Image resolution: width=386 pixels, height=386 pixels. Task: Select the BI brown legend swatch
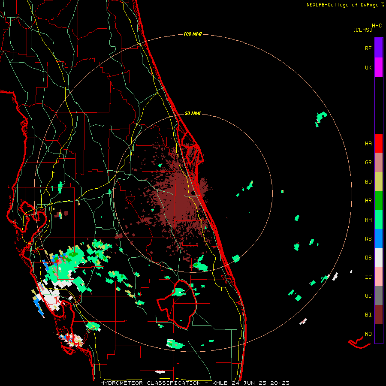coord(379,315)
